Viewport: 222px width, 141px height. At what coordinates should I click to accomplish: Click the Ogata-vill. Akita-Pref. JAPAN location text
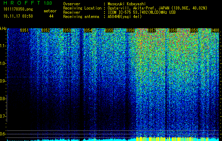[157, 8]
